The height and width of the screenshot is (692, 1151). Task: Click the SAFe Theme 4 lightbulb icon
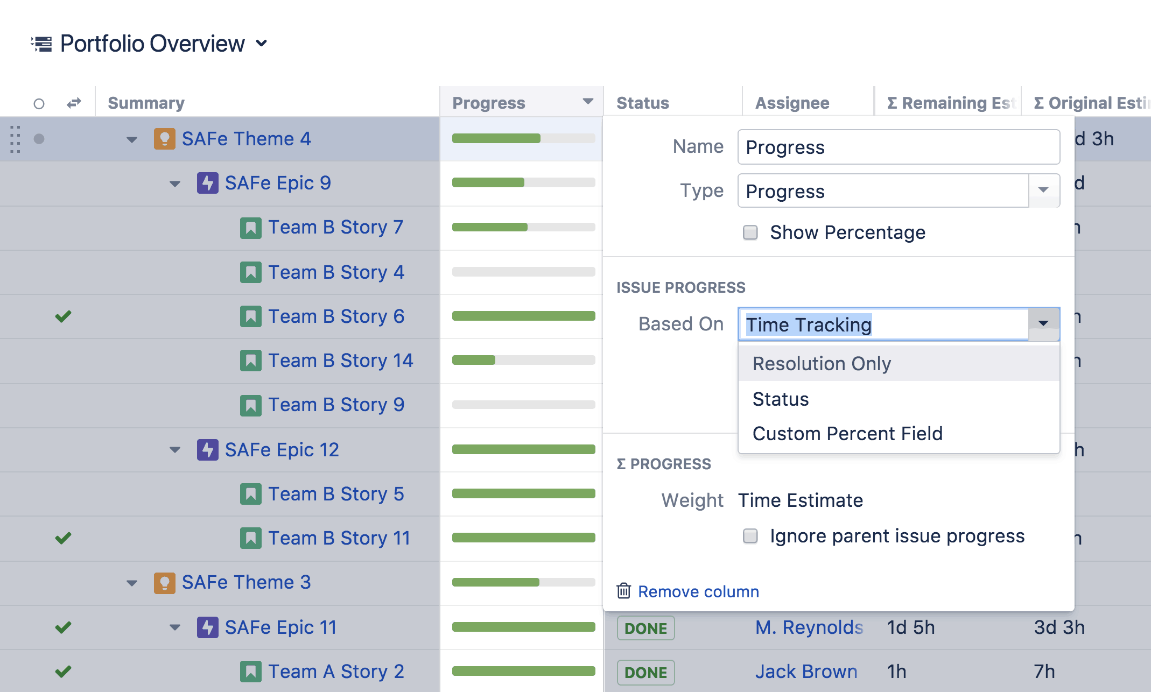pos(164,139)
